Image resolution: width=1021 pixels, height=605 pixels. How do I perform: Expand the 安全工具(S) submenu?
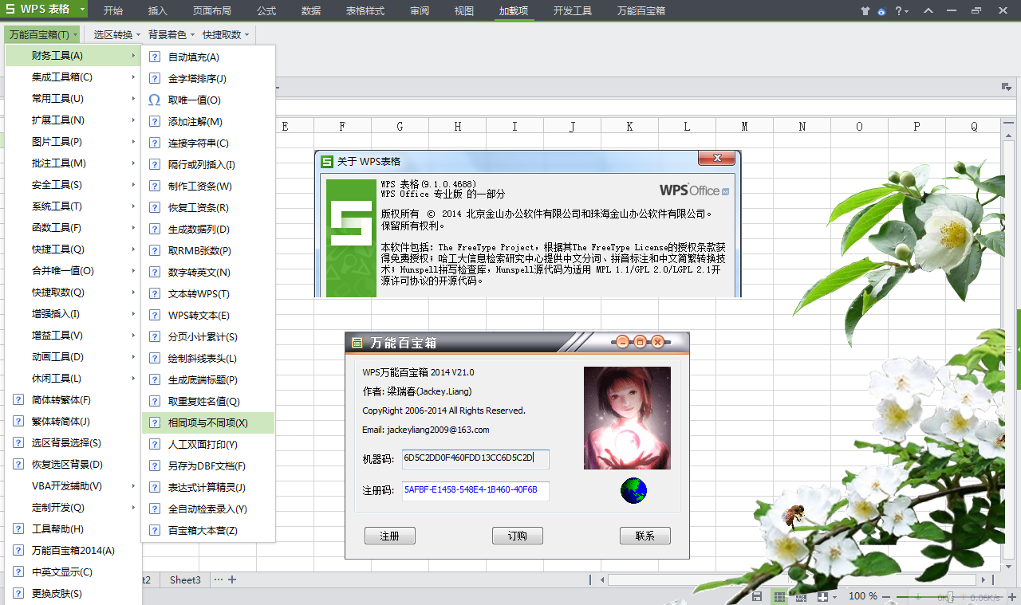tap(73, 184)
